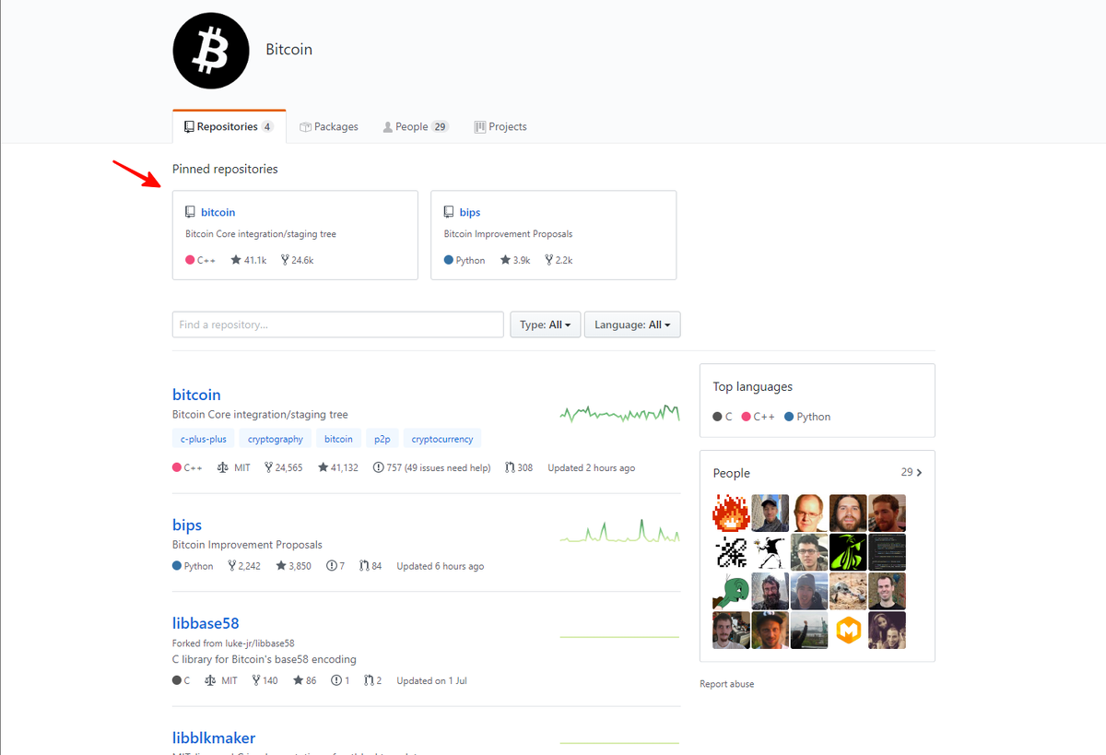Open bips stargazers count 3,850
The height and width of the screenshot is (755, 1106).
(293, 566)
